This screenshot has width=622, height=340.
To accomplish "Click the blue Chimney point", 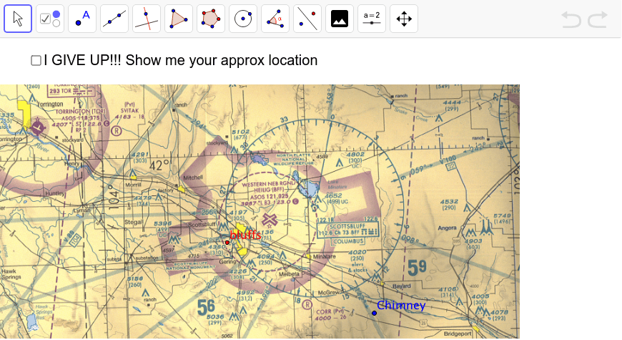I will tap(374, 313).
